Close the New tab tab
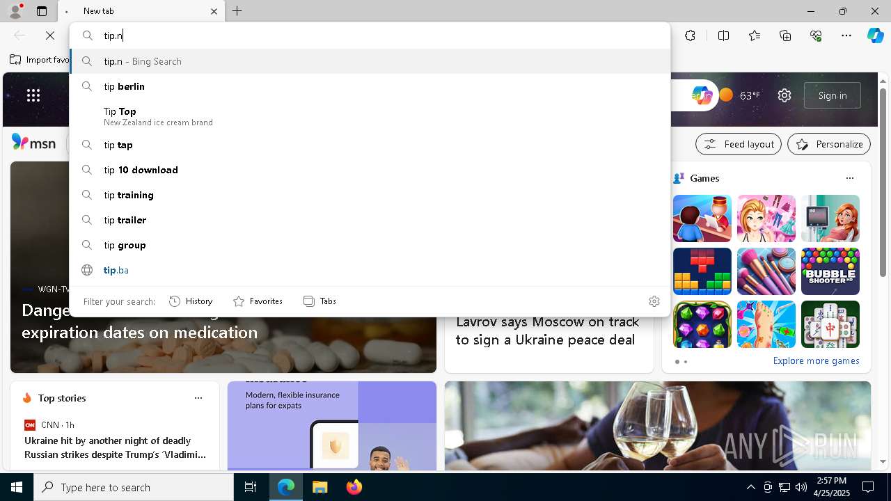The image size is (891, 501). click(214, 11)
